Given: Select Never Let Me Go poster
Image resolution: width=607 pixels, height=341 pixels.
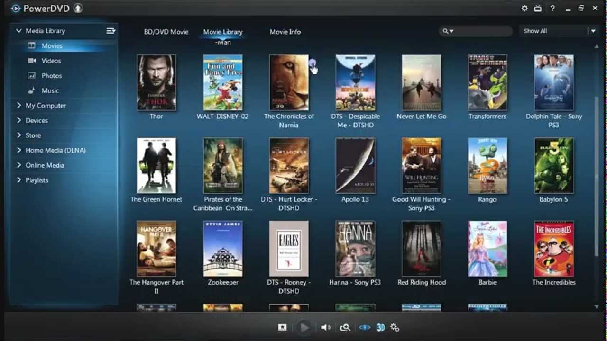Looking at the screenshot, I should tap(421, 82).
